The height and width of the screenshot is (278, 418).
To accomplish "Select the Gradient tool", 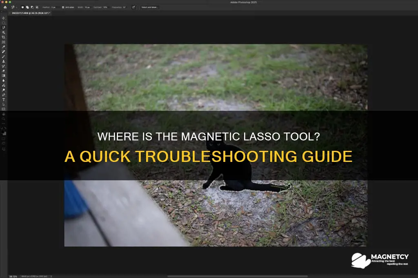I will (3, 76).
